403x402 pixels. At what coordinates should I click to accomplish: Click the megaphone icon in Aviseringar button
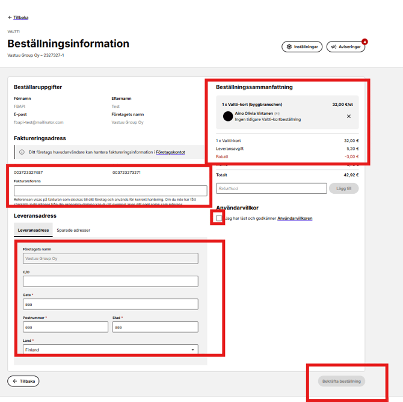tap(334, 47)
